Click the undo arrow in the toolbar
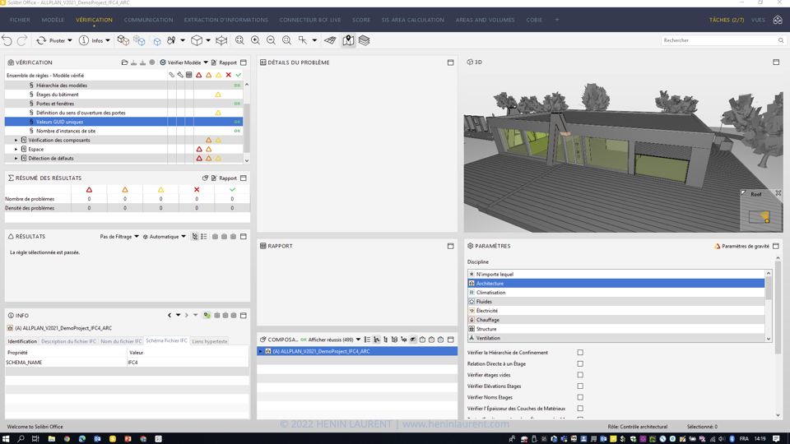 click(x=7, y=40)
